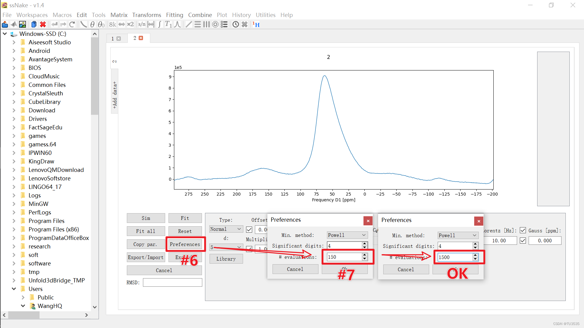Open the Type dropdown showing Normal
This screenshot has height=328, width=584.
click(x=226, y=229)
